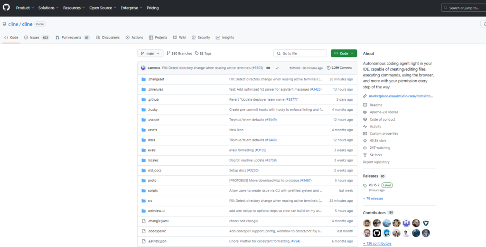Open the Readme link

(376, 105)
